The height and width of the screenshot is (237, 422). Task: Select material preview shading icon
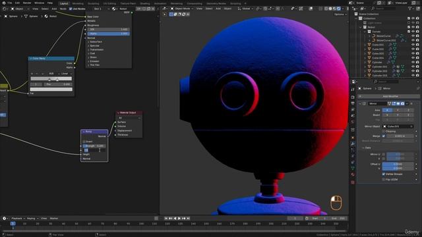[334, 9]
